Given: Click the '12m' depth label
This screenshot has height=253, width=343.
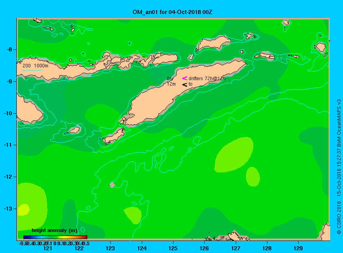Looking at the screenshot, I should coord(171,84).
